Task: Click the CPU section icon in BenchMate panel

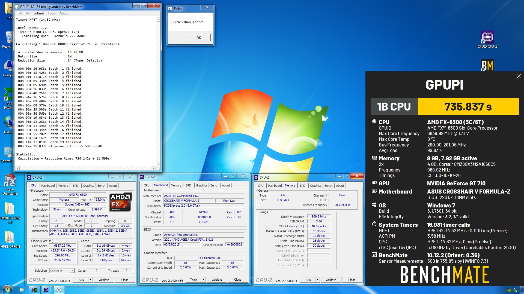Action: point(374,121)
